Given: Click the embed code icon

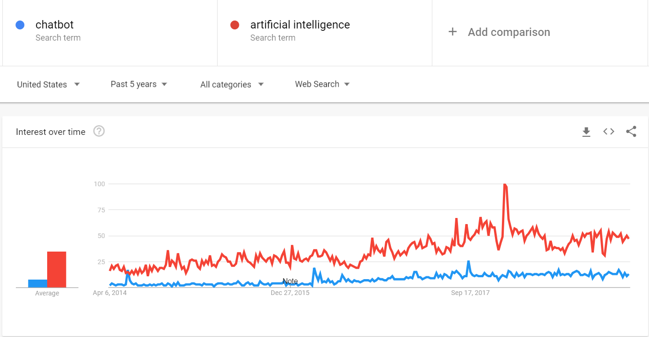Looking at the screenshot, I should point(608,132).
